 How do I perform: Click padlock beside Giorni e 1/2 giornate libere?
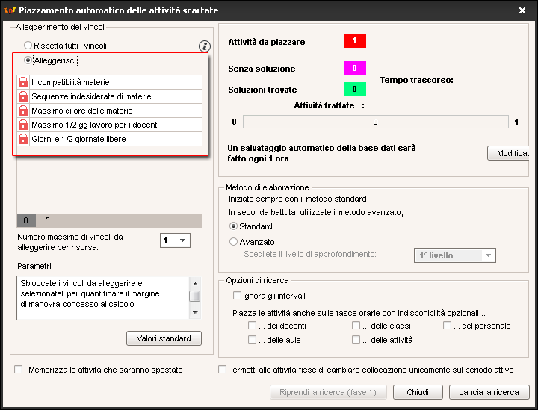(x=23, y=139)
